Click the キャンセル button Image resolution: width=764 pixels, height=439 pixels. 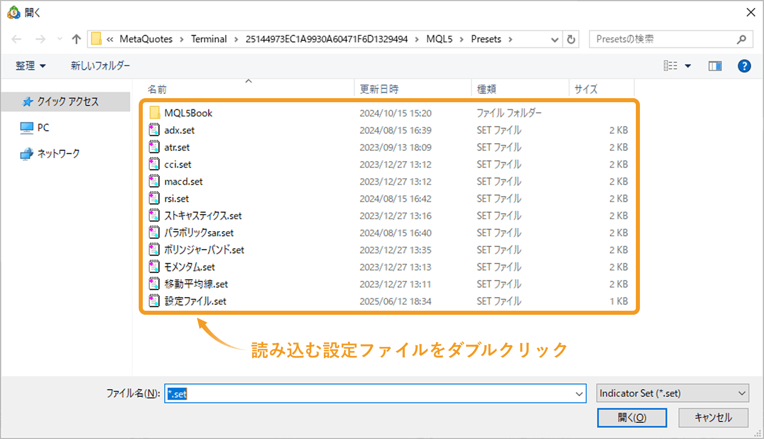click(713, 417)
